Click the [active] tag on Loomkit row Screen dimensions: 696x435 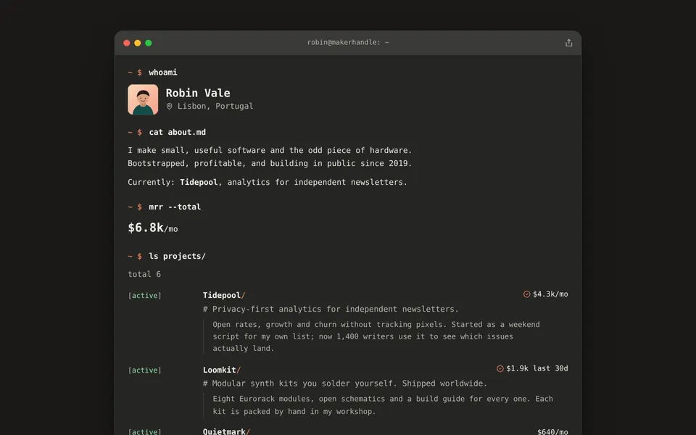[x=145, y=370]
